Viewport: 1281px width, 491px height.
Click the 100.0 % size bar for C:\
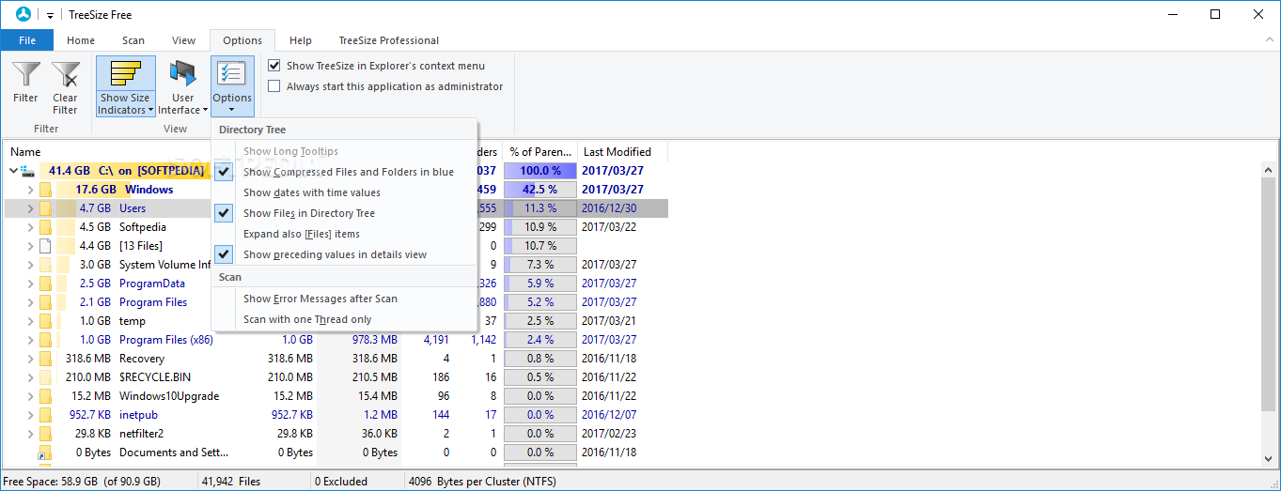pyautogui.click(x=539, y=171)
